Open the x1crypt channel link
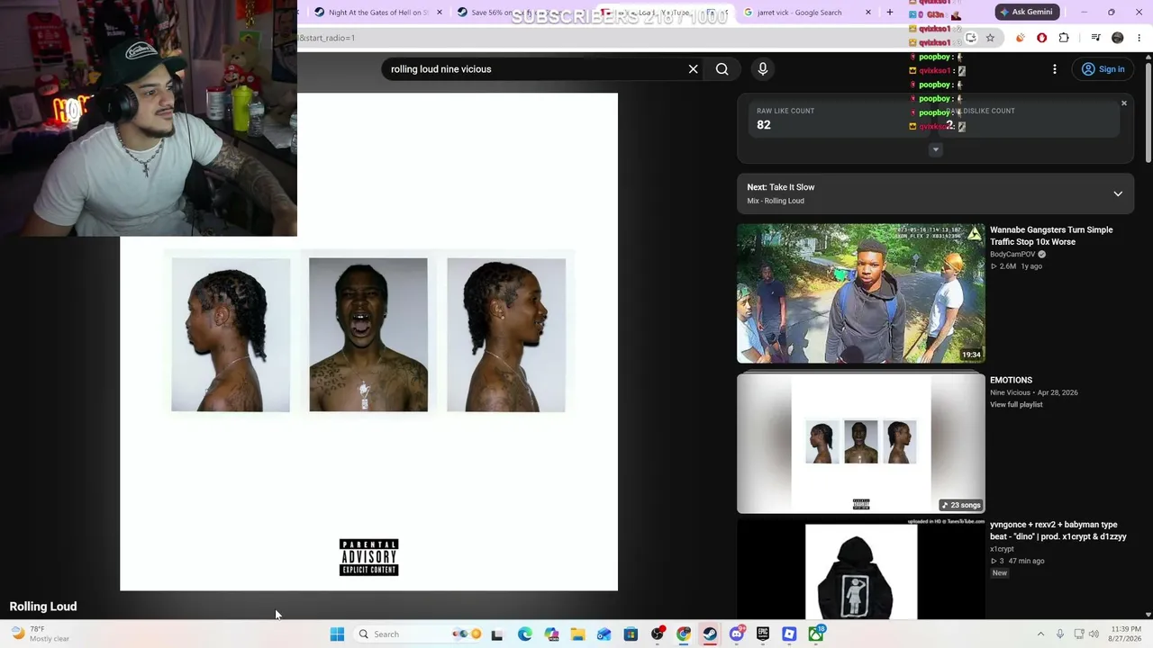The image size is (1153, 648). pyautogui.click(x=1002, y=549)
